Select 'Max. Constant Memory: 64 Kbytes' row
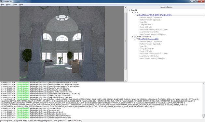 point(152,58)
